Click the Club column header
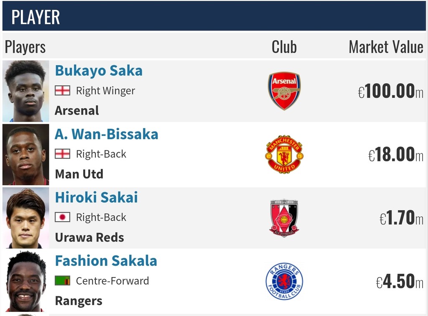The height and width of the screenshot is (316, 428). tap(284, 47)
